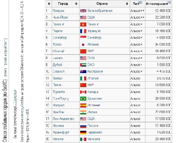Click the Brazilian flag icon

[83, 99]
